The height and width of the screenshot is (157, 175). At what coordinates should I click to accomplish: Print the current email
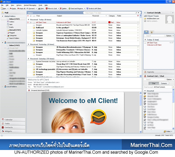(41, 8)
